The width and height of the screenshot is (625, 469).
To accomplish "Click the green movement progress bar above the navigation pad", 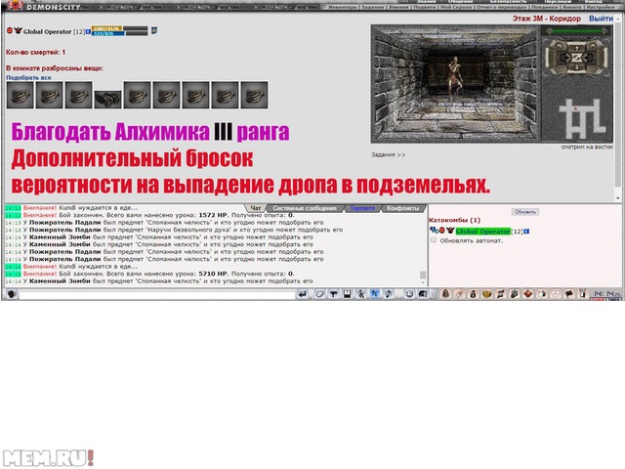I will [x=576, y=31].
